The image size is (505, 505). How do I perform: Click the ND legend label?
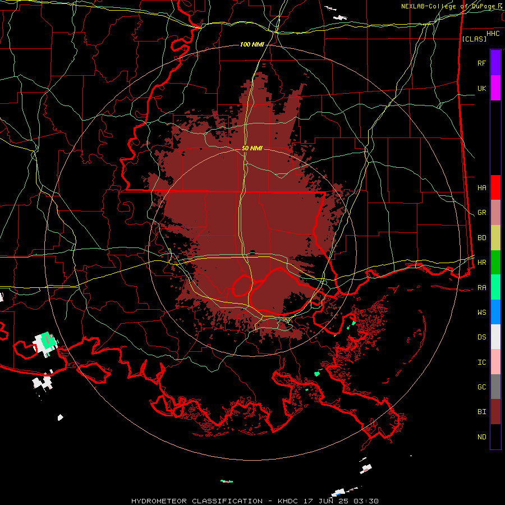[482, 437]
